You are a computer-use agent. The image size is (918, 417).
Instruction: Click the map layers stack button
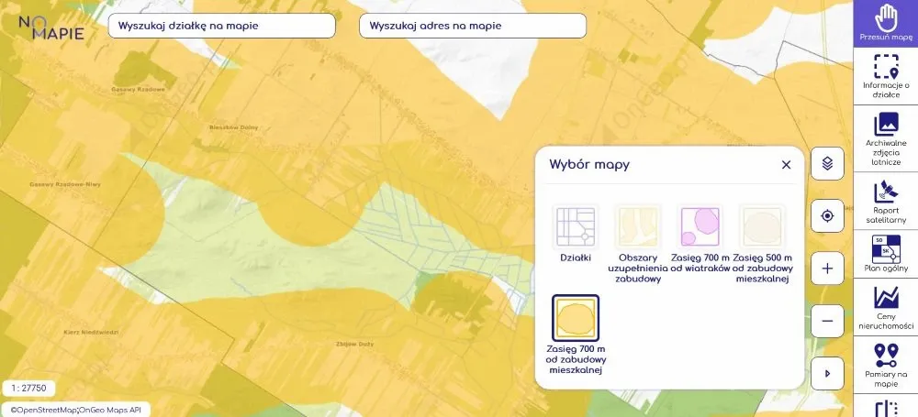(x=827, y=163)
